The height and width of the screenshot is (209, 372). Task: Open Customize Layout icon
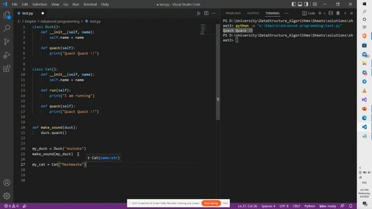coord(315,4)
